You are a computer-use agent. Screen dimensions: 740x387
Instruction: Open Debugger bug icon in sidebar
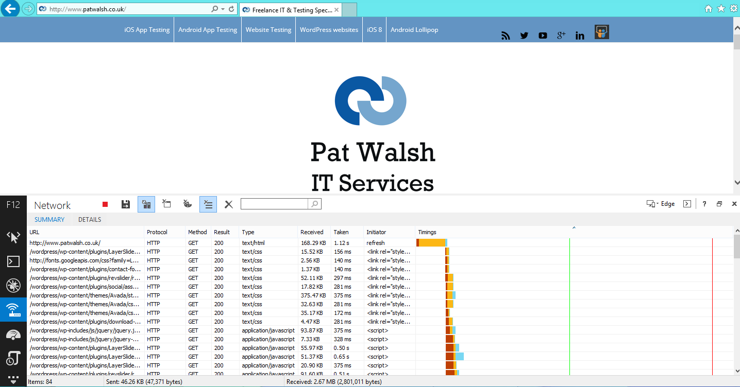[x=13, y=286]
